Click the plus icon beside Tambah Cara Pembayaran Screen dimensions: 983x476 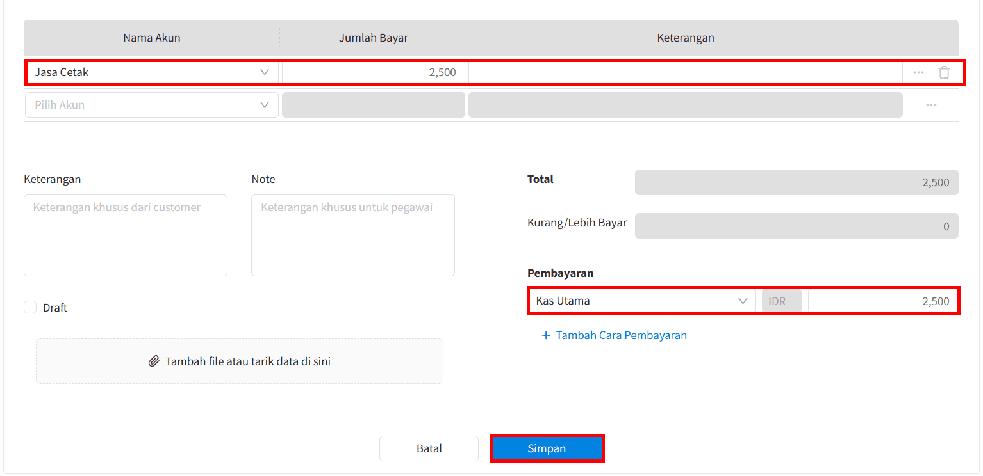coord(546,335)
